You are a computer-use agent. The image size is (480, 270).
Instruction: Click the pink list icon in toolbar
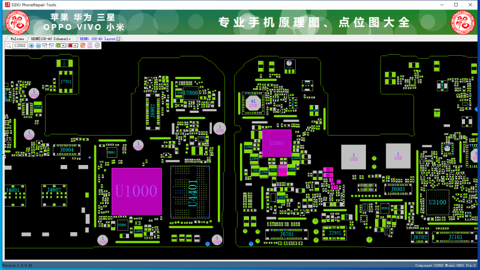click(x=90, y=46)
